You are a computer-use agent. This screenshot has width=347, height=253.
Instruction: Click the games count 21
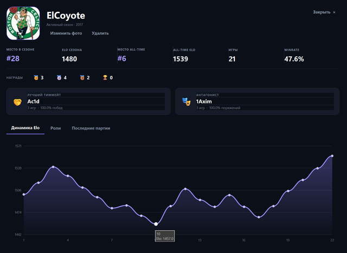click(232, 59)
